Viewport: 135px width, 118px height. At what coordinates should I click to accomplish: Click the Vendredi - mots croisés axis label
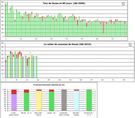[64, 114]
